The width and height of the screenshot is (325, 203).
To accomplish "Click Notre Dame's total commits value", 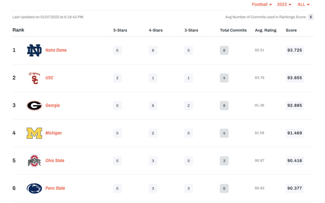I will click(224, 50).
